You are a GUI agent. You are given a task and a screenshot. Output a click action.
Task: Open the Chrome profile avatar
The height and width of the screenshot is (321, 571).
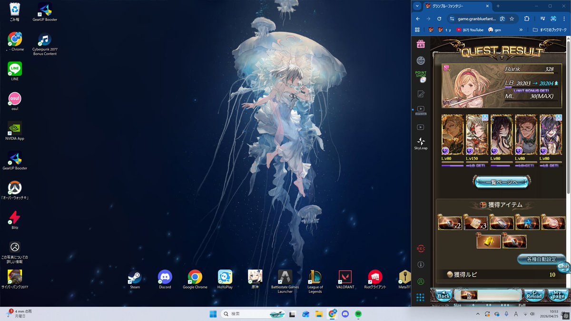tap(553, 19)
